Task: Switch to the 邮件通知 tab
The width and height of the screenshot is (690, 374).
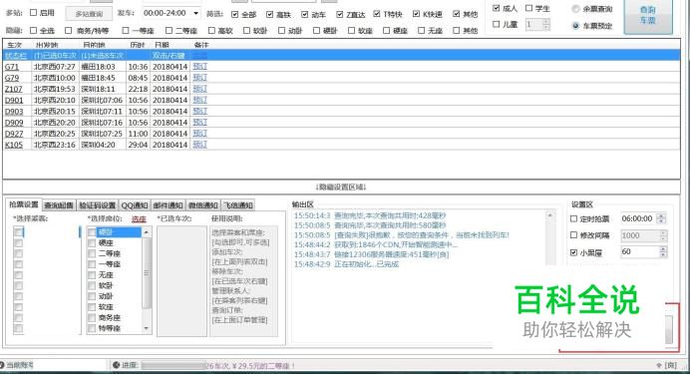Action: pos(168,205)
